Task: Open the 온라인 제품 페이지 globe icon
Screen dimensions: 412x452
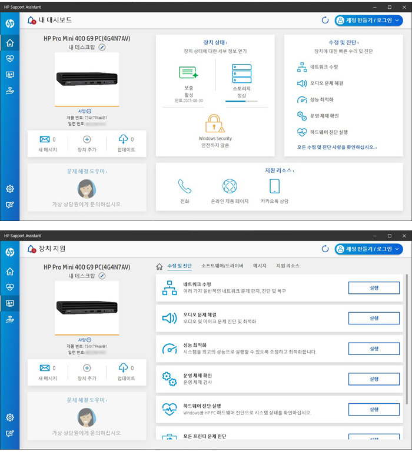Action: click(230, 186)
